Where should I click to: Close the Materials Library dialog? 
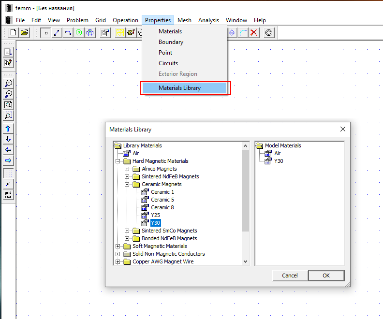343,129
